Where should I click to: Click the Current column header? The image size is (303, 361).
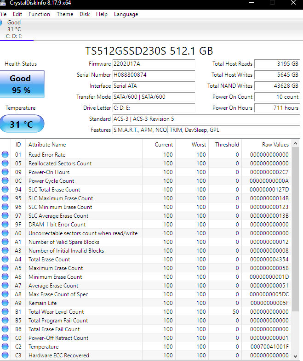click(x=159, y=145)
